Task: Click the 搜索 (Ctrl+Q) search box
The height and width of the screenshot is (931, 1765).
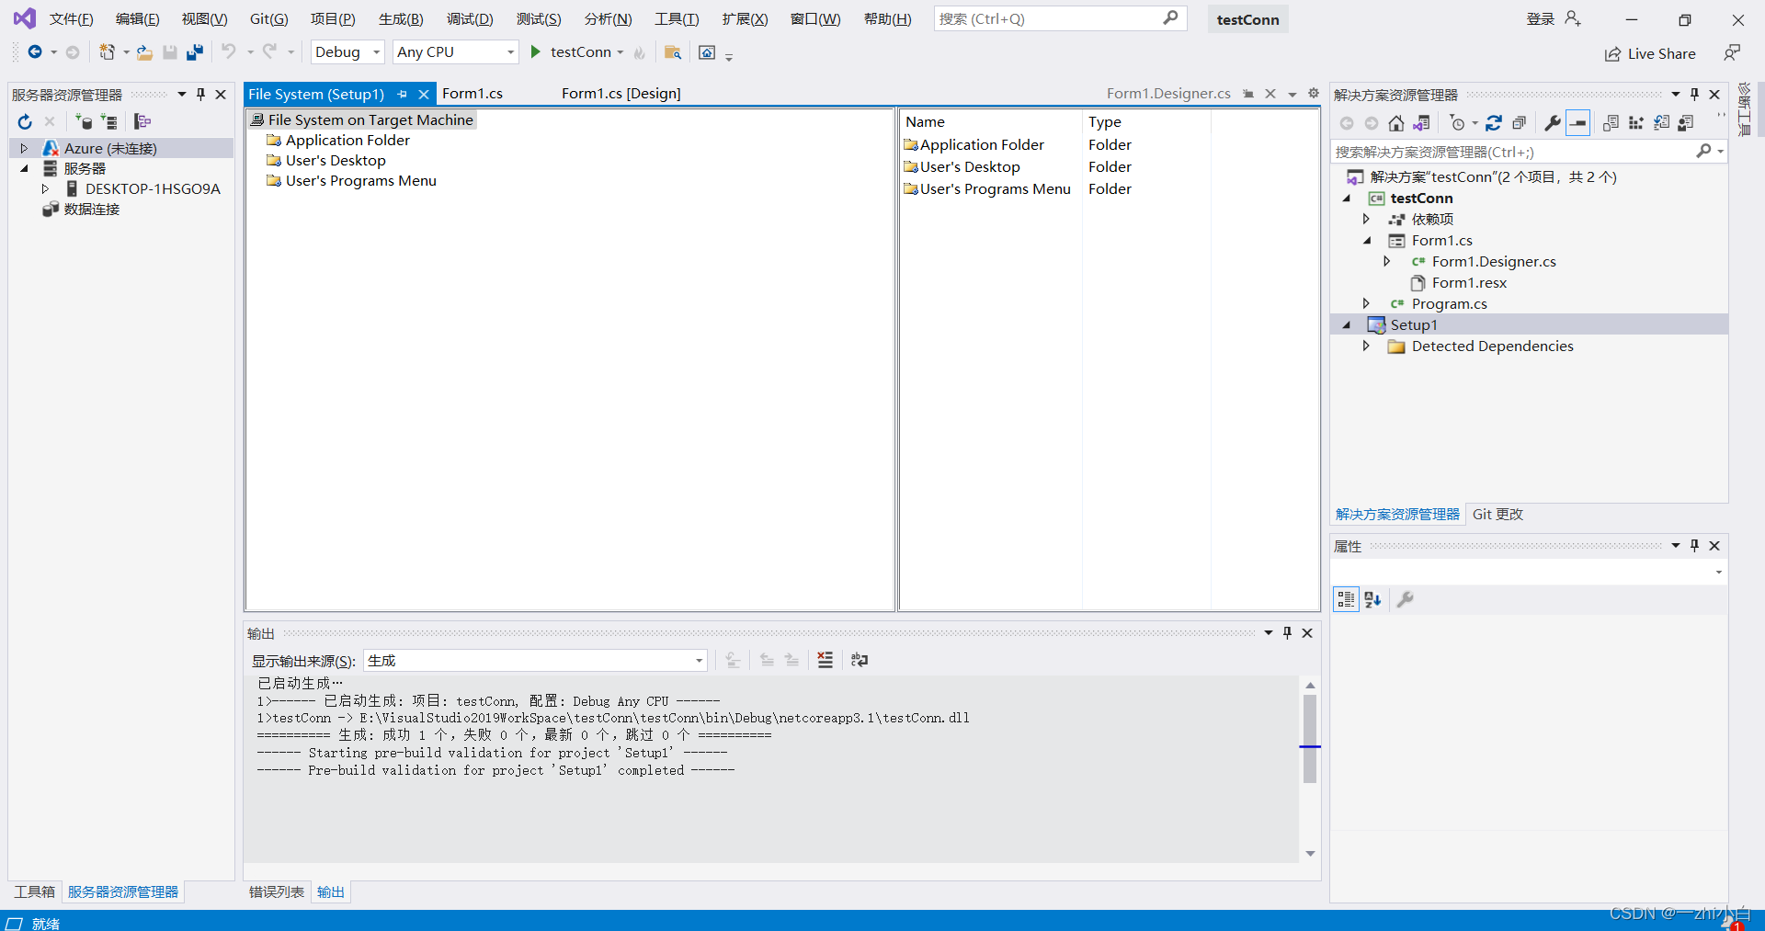Action: coord(1060,18)
